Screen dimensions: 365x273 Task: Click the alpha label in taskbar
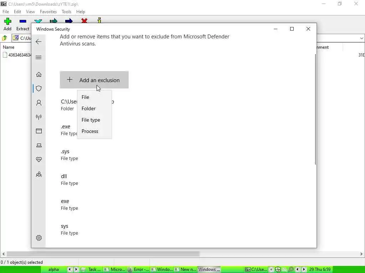pyautogui.click(x=53, y=269)
